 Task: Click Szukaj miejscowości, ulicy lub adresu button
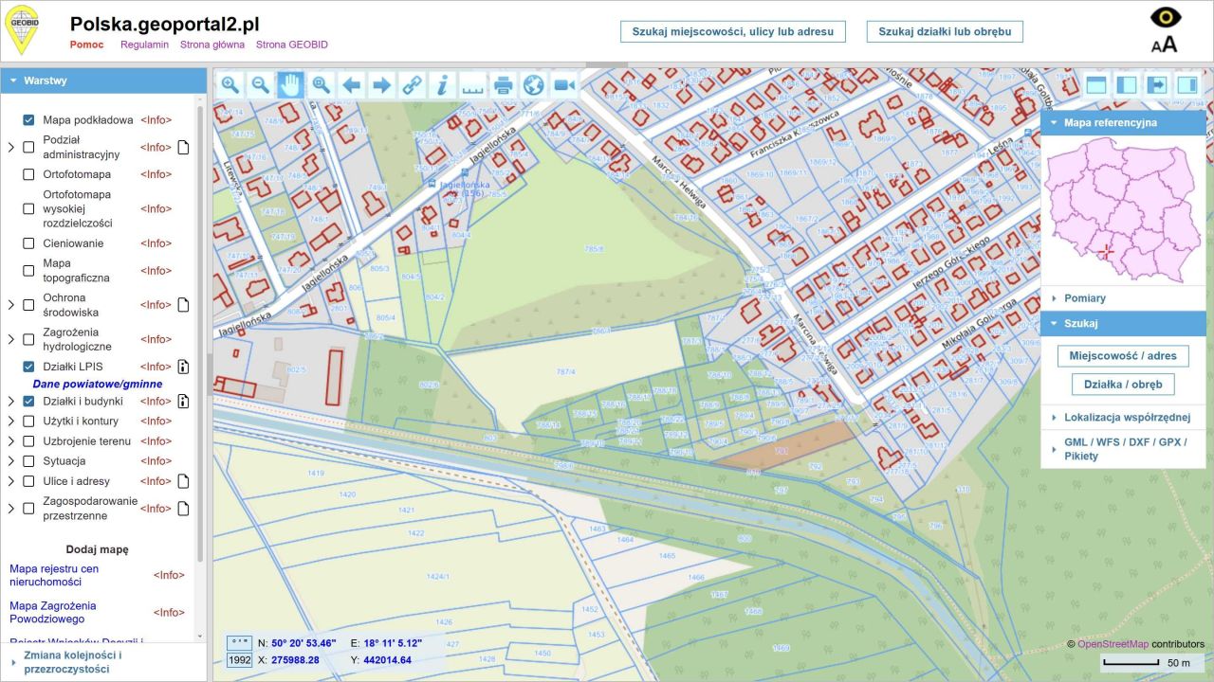733,31
